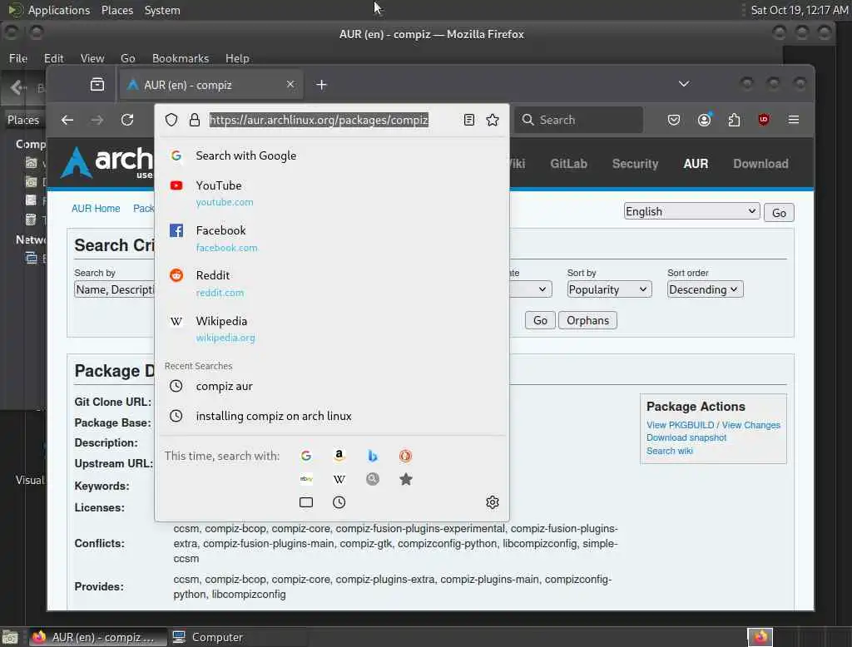
Task: Click the Arch Linux logo
Action: coord(107,162)
